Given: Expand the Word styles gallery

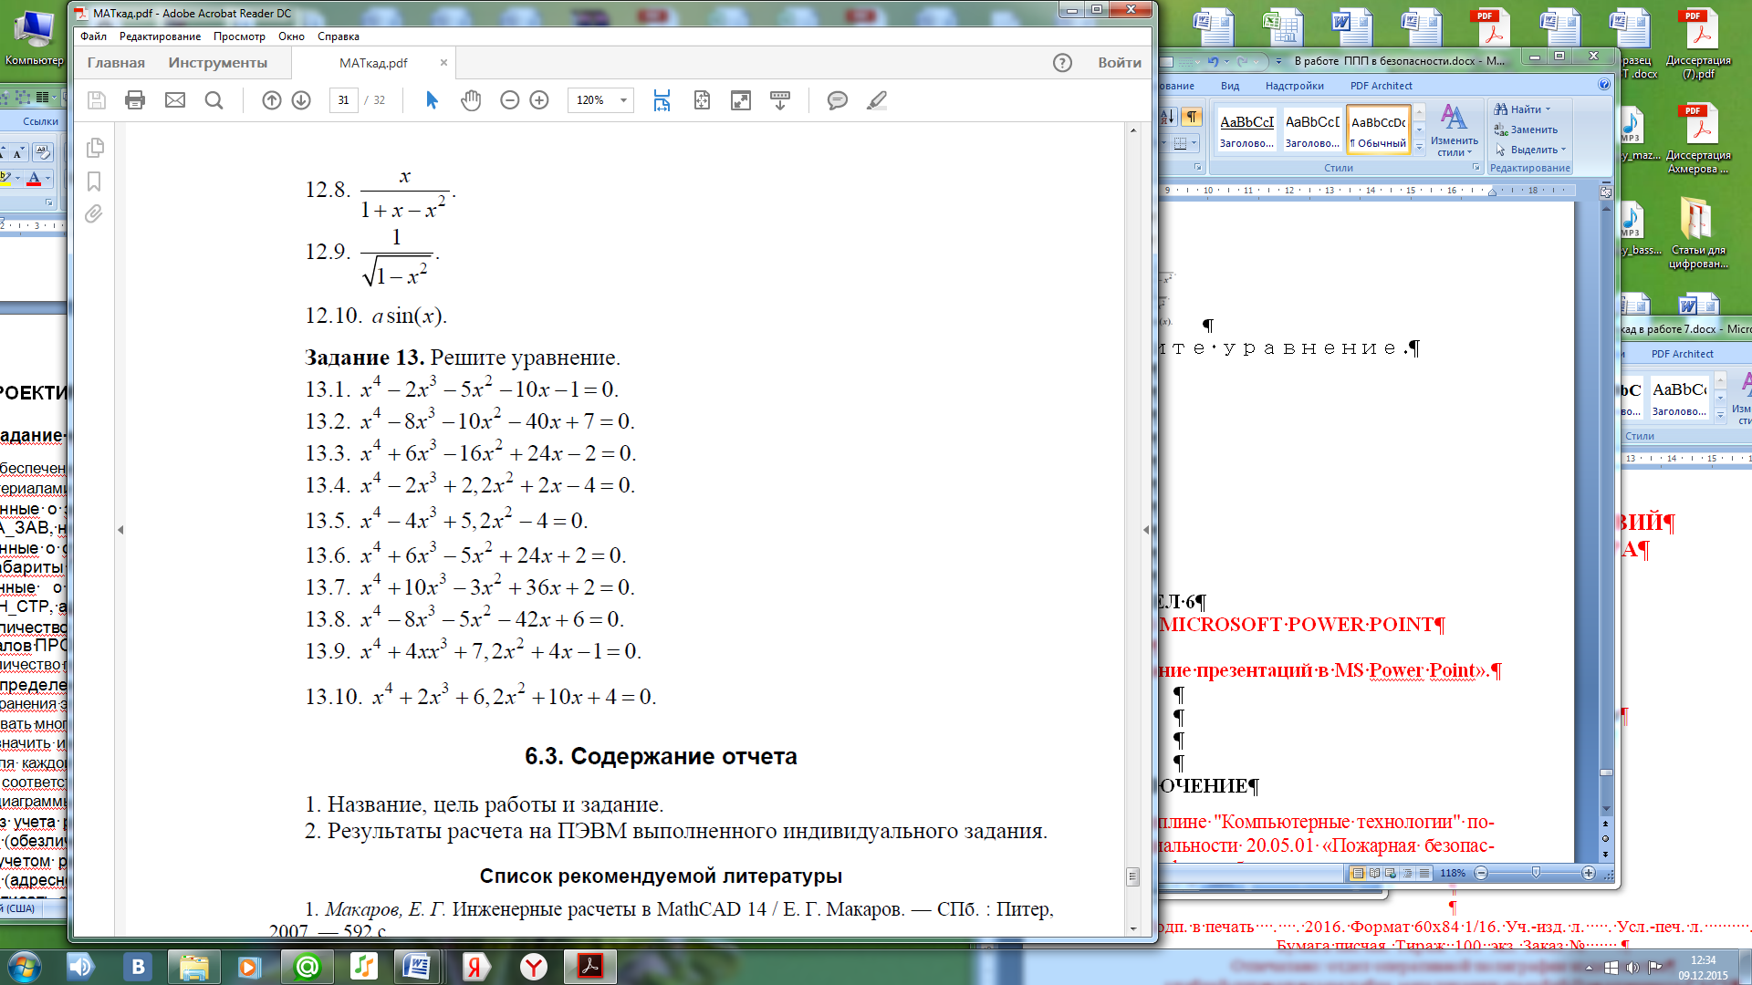Looking at the screenshot, I should (x=1419, y=146).
